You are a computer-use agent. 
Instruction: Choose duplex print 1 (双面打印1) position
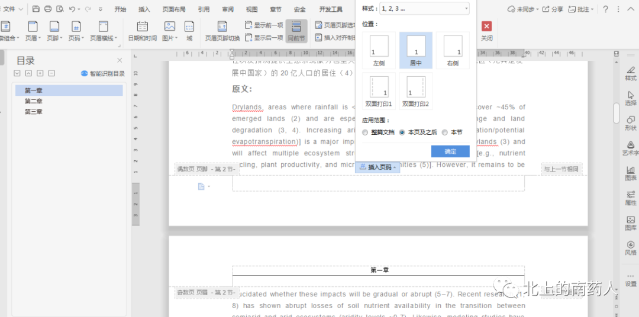tap(379, 91)
